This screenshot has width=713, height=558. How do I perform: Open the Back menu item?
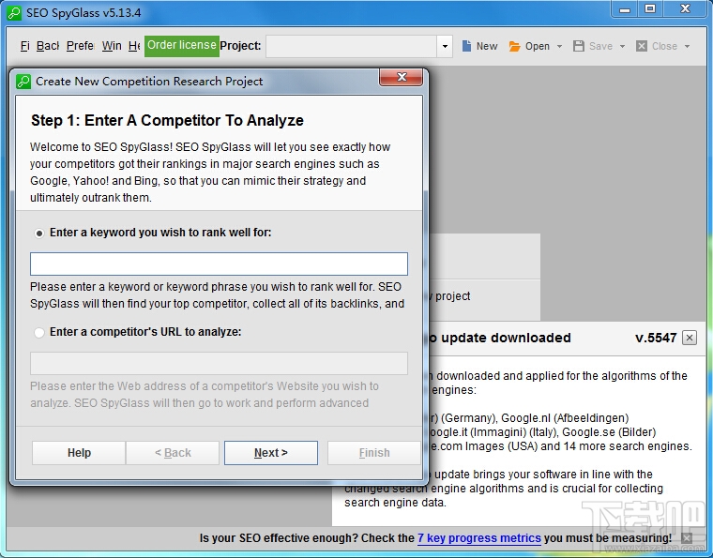point(48,46)
